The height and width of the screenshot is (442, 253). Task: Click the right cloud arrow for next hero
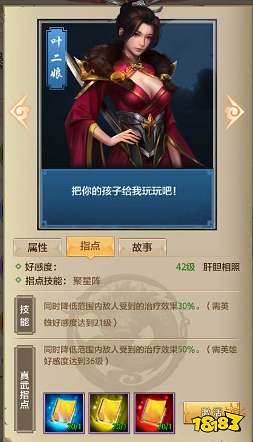(x=234, y=112)
